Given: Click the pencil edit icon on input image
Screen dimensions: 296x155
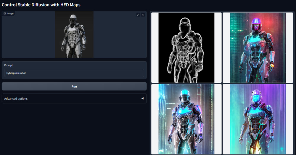Looking at the screenshot, I should 138,15.
